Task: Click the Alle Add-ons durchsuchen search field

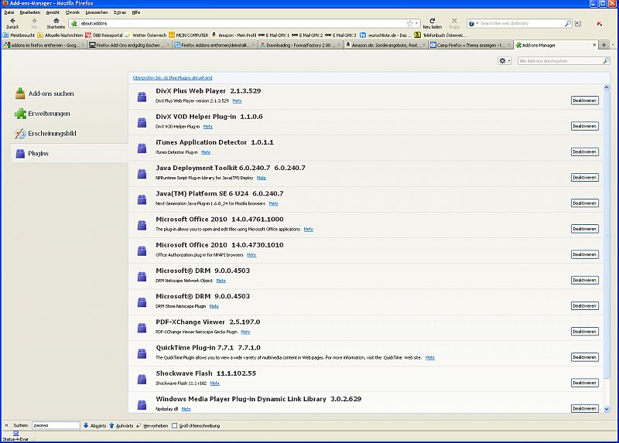Action: [x=557, y=60]
